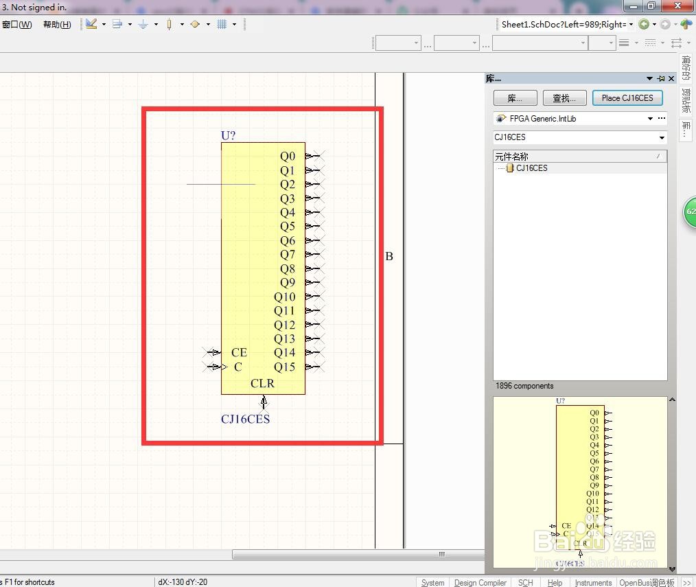Click the ellipsis next to library dropdown

click(662, 118)
